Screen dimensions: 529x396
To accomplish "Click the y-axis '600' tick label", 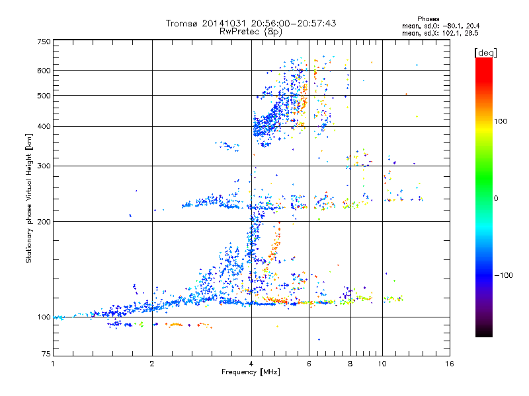I will 44,71.
